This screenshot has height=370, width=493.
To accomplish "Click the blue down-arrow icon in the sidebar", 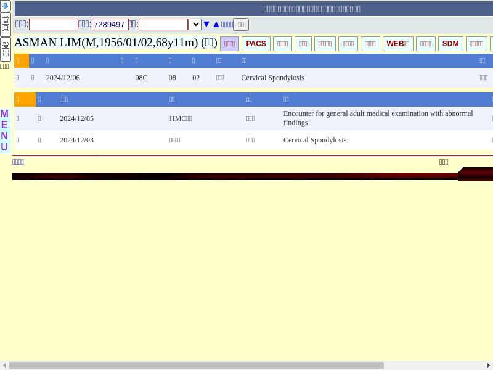I will tap(6, 6).
